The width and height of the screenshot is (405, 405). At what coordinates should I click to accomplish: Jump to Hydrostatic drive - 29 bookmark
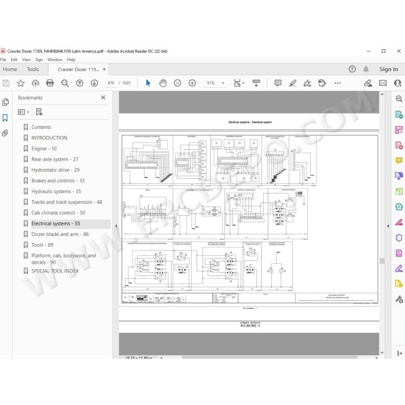click(56, 170)
